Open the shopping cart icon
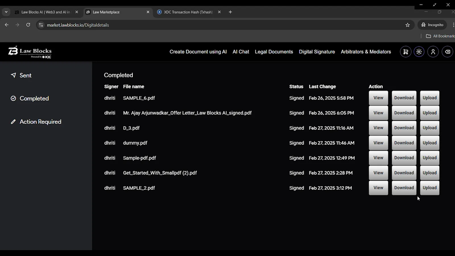This screenshot has height=256, width=455. click(x=405, y=52)
